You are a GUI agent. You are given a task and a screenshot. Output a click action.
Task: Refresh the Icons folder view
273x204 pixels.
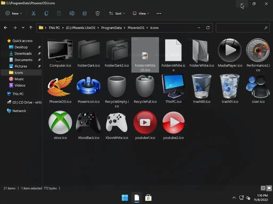(208, 28)
